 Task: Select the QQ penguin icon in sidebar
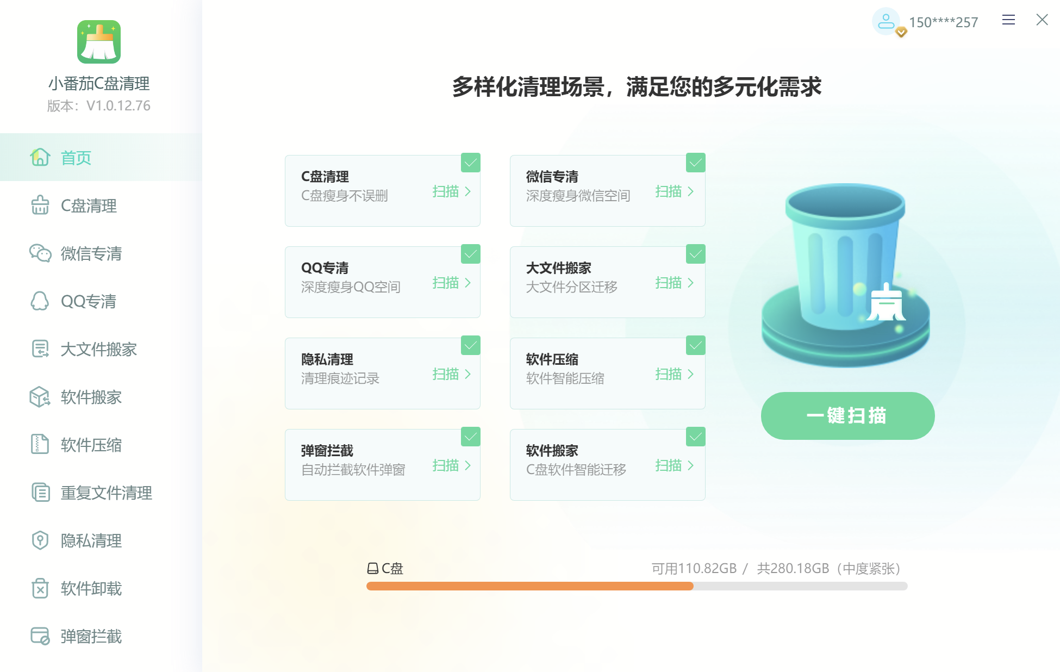tap(40, 301)
